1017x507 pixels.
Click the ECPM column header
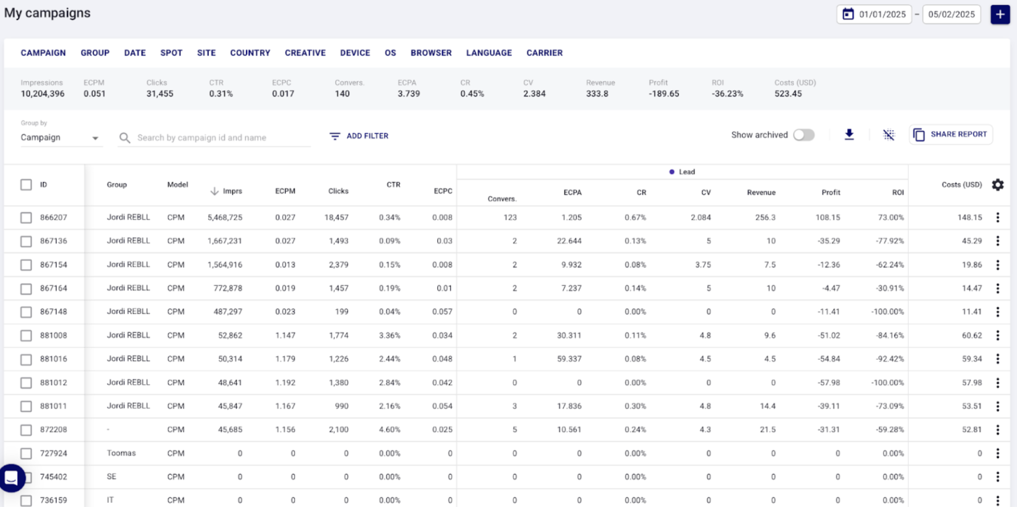tap(285, 191)
